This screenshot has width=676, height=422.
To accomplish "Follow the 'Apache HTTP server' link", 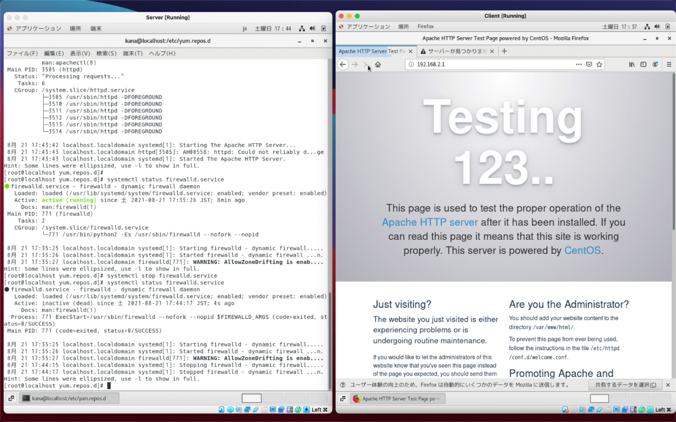I will point(429,222).
